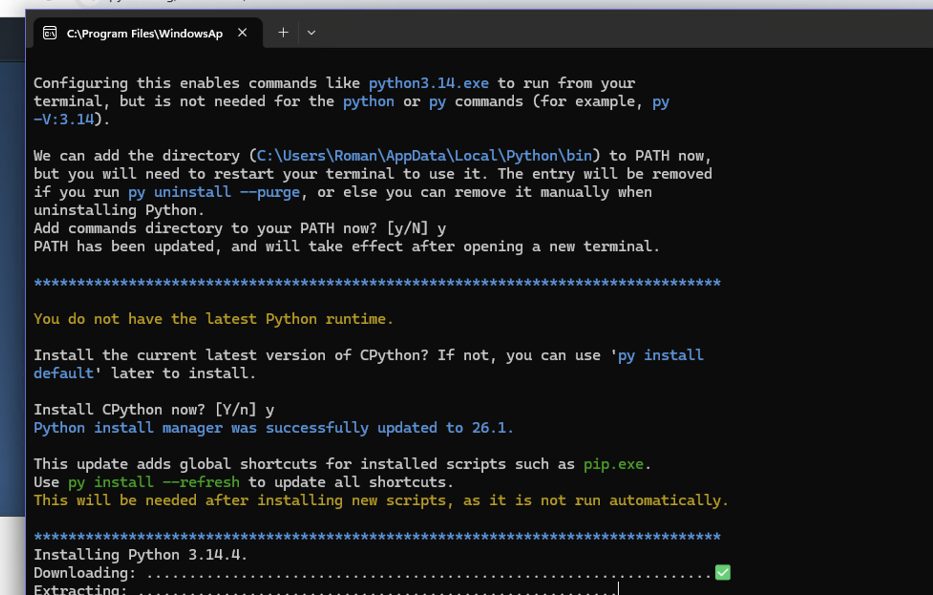
Task: Click 'Install CPython now? [Y/n] y' line
Action: click(x=154, y=410)
